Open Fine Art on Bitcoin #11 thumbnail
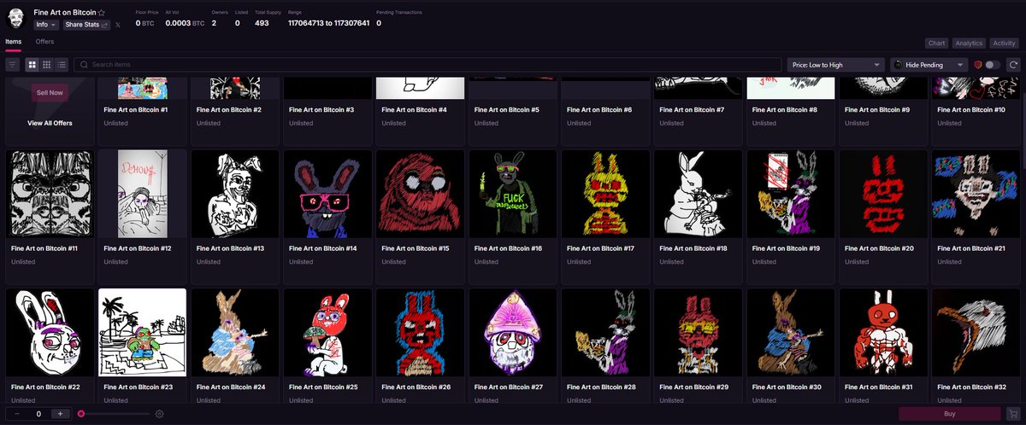Image resolution: width=1026 pixels, height=425 pixels. [50, 195]
